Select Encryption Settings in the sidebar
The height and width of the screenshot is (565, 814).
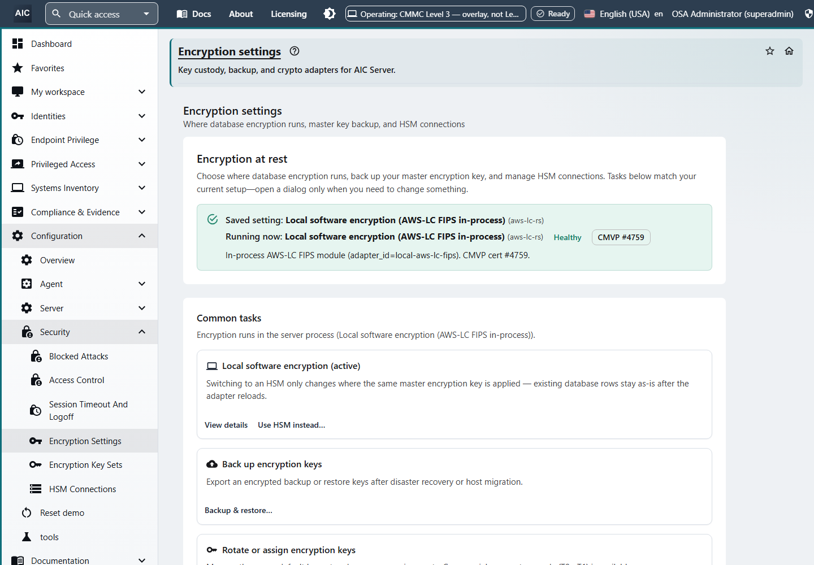pos(80,441)
